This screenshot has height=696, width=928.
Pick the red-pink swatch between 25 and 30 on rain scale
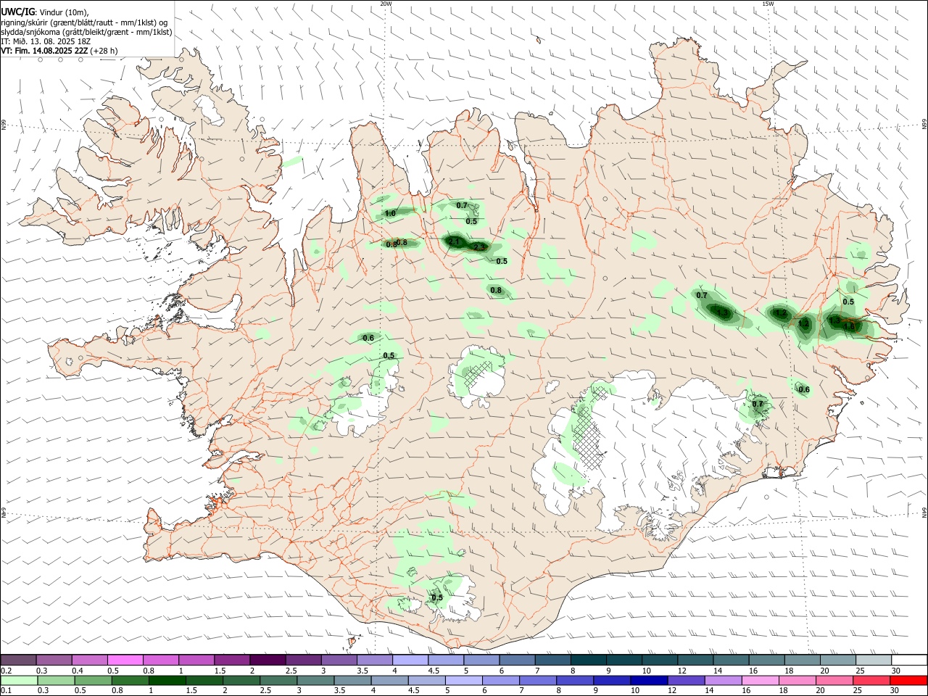(x=871, y=681)
